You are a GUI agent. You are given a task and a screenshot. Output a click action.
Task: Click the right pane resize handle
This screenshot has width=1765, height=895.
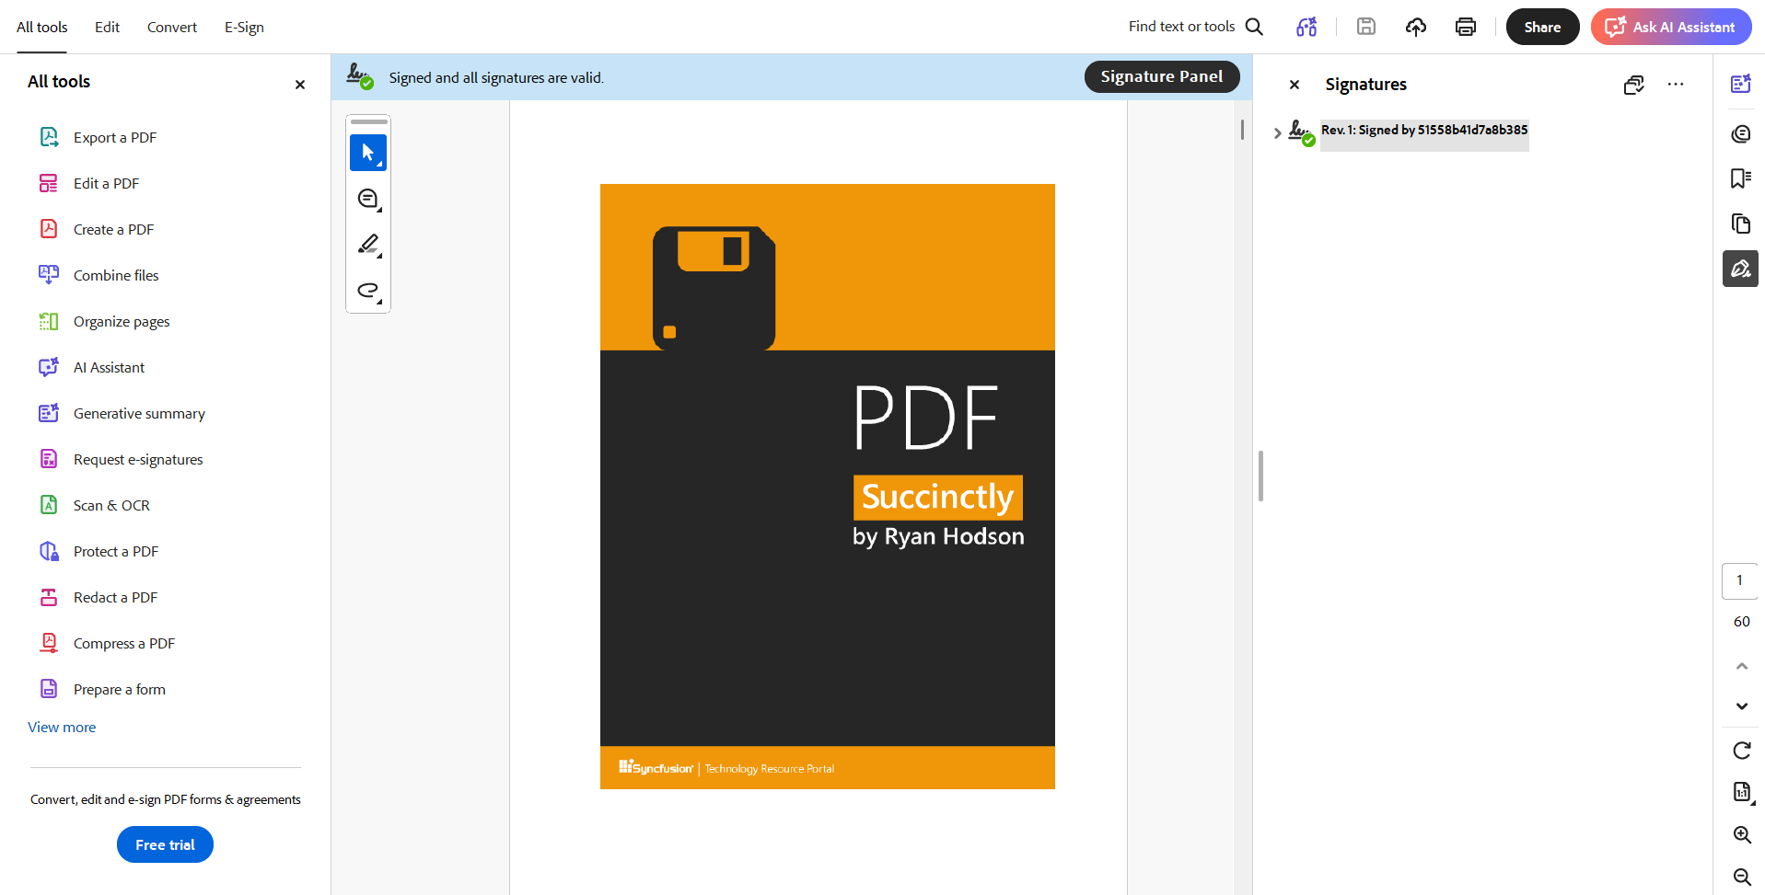pyautogui.click(x=1260, y=476)
